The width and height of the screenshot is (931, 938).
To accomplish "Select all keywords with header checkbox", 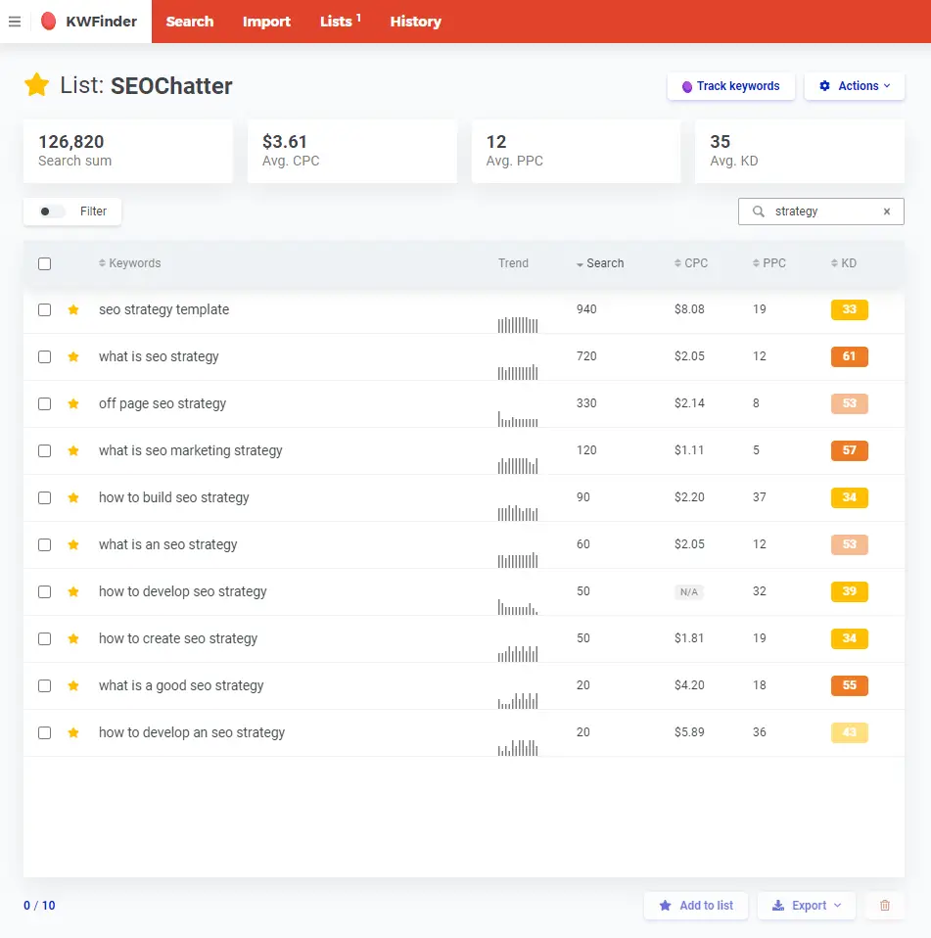I will [x=44, y=263].
